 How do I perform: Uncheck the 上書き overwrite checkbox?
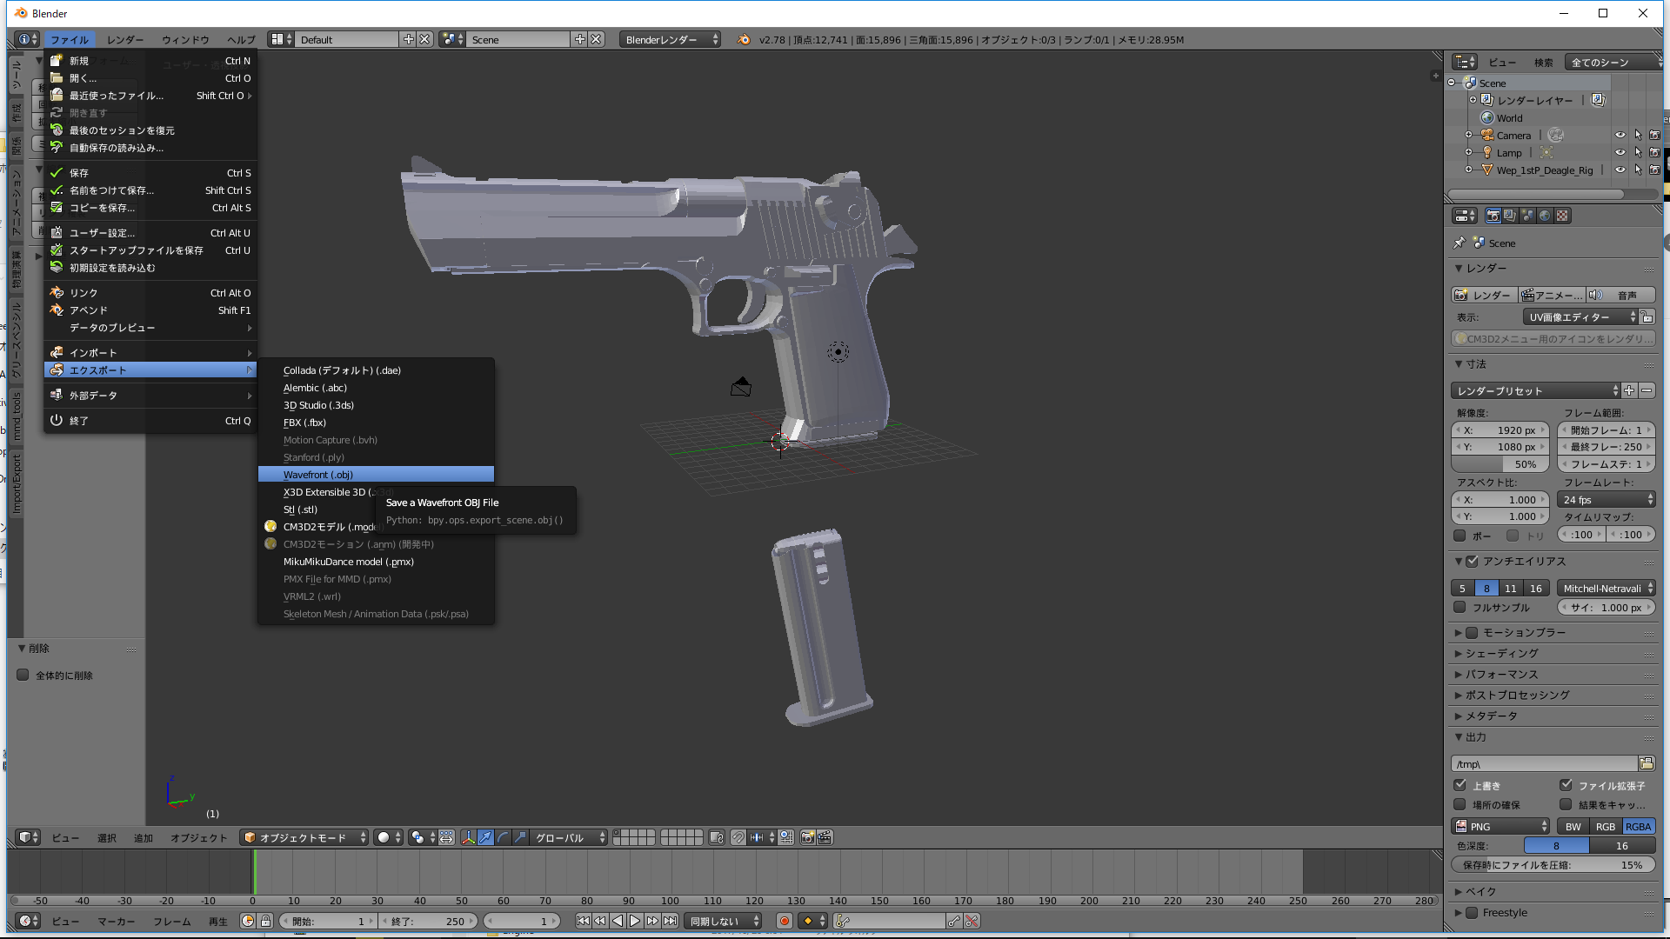coord(1460,785)
